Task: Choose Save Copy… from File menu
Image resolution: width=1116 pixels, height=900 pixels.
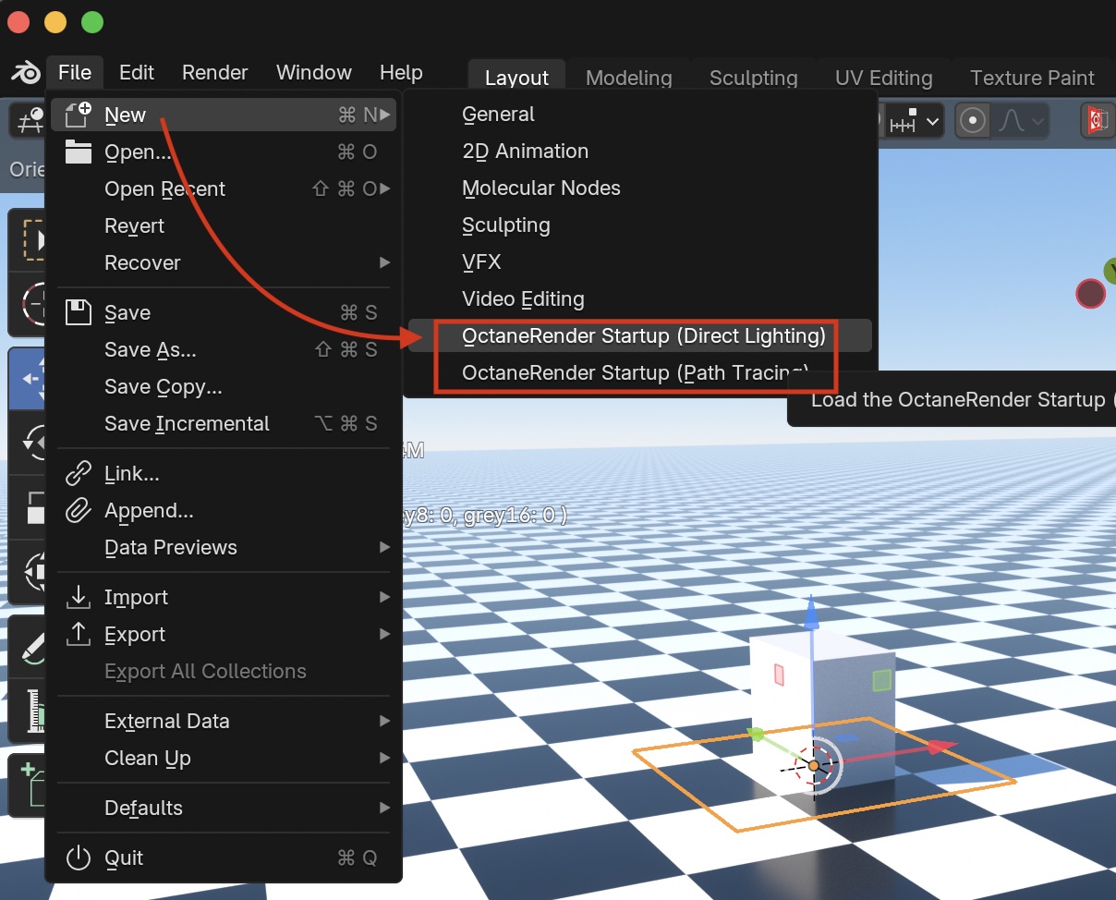Action: tap(224, 386)
